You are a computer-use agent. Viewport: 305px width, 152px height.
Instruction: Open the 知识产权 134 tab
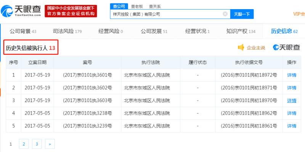point(241,31)
